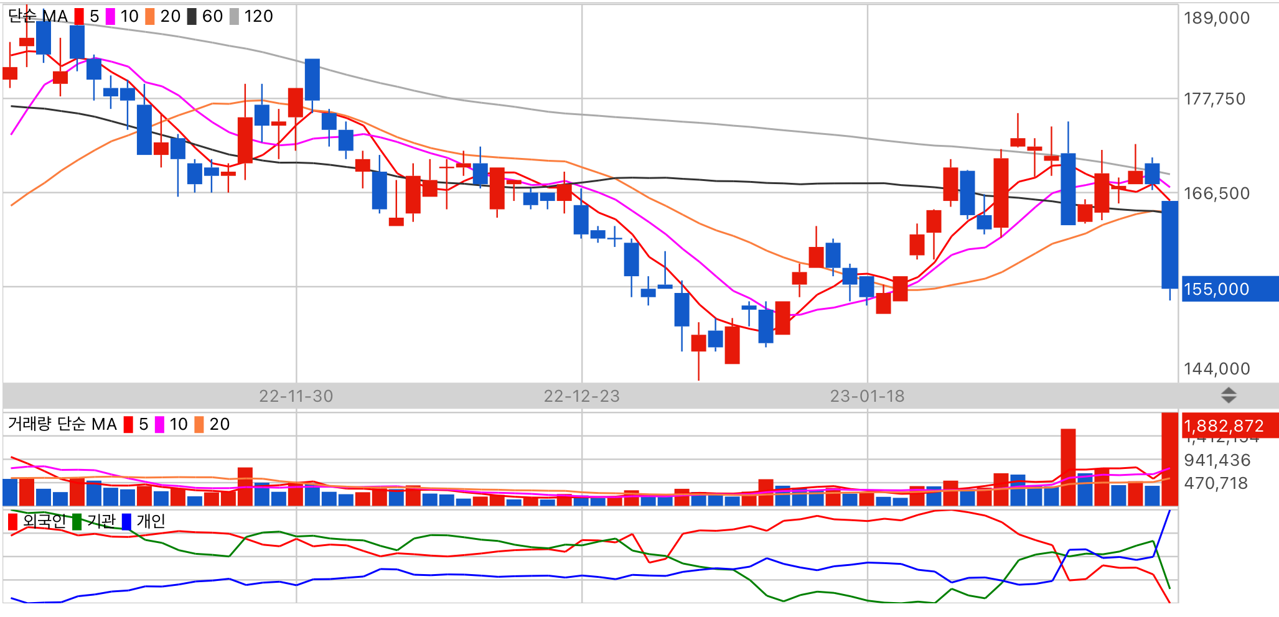Click the 개인 blue legend item

point(144,521)
